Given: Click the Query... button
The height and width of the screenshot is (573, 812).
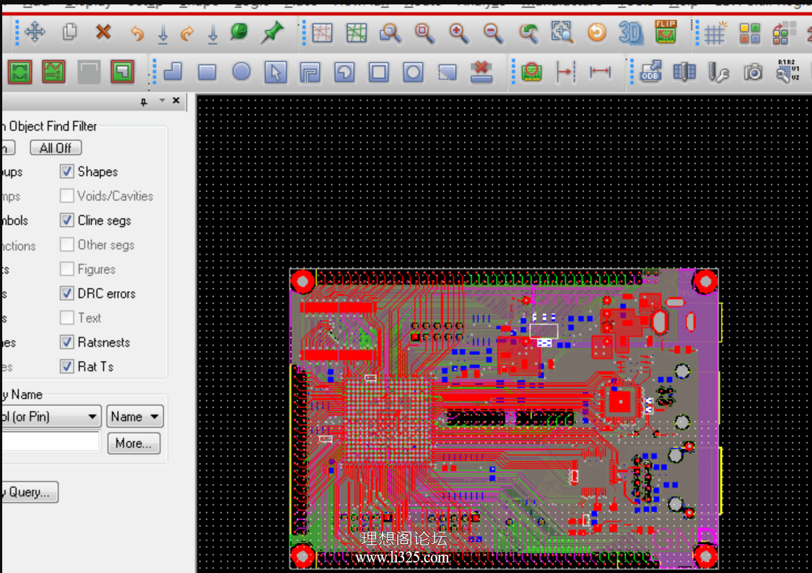Looking at the screenshot, I should click(x=29, y=492).
